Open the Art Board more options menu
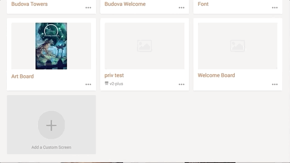Viewport: 290px width, 163px height. (x=88, y=85)
